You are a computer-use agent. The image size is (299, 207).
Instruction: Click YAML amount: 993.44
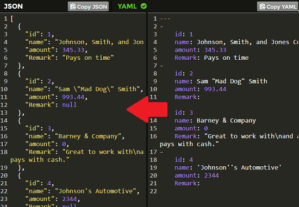click(x=200, y=89)
